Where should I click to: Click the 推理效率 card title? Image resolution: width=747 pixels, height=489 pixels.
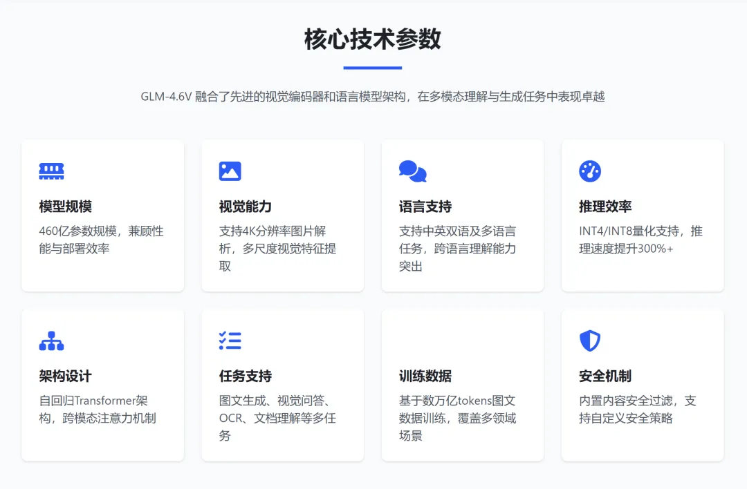(x=605, y=207)
